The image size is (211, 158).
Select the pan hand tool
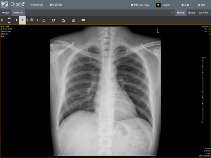(44, 20)
